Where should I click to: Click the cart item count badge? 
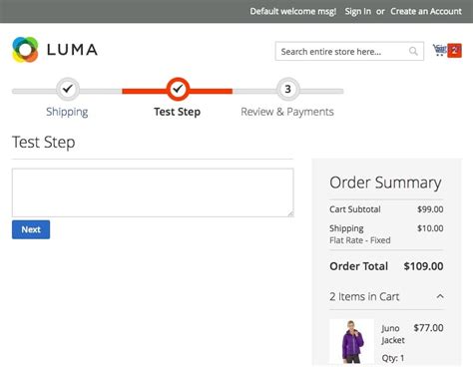click(454, 51)
